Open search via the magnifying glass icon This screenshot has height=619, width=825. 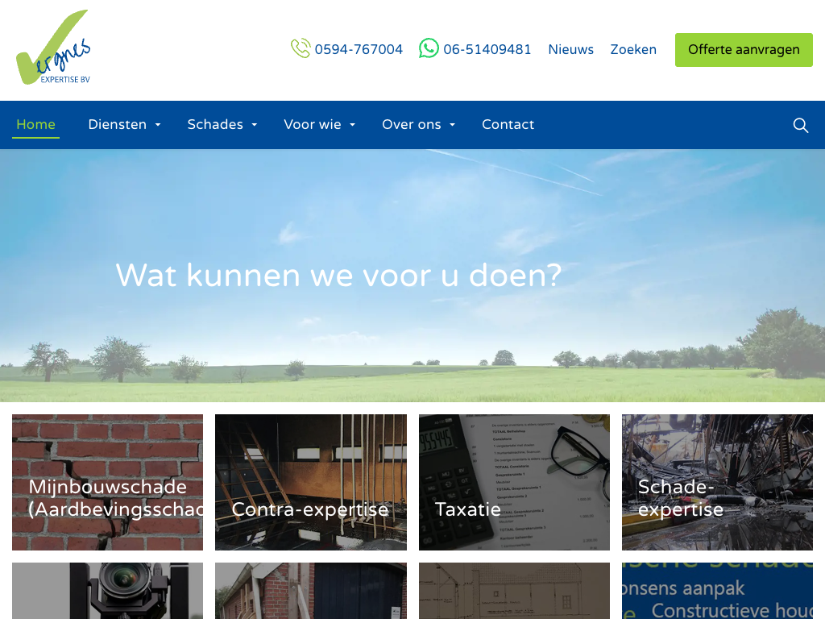[x=800, y=125]
